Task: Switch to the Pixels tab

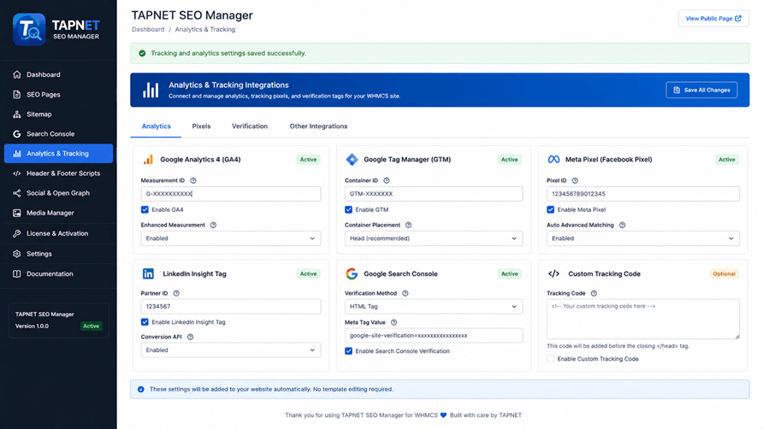Action: (201, 126)
